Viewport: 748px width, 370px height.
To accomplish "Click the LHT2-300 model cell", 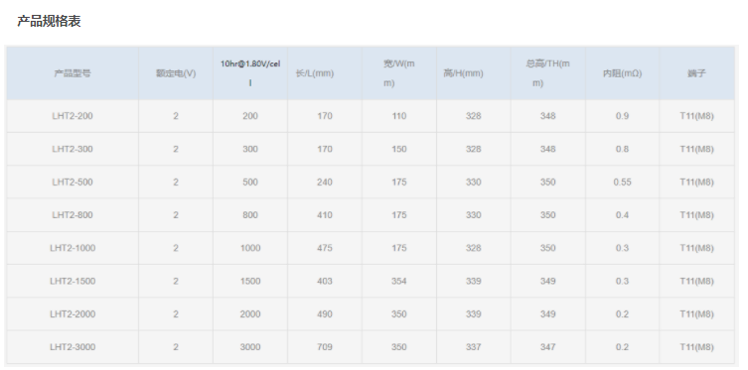I will point(73,149).
